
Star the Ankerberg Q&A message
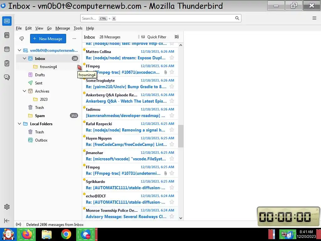pos(172,101)
